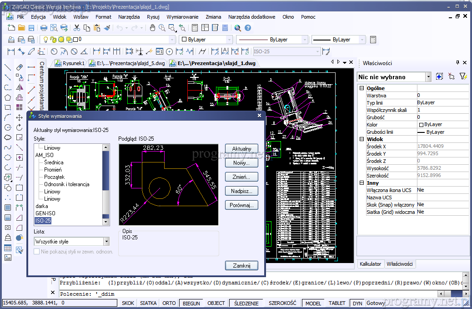The width and height of the screenshot is (472, 309).
Task: Click the Quick Select funnel icon
Action: click(x=463, y=77)
